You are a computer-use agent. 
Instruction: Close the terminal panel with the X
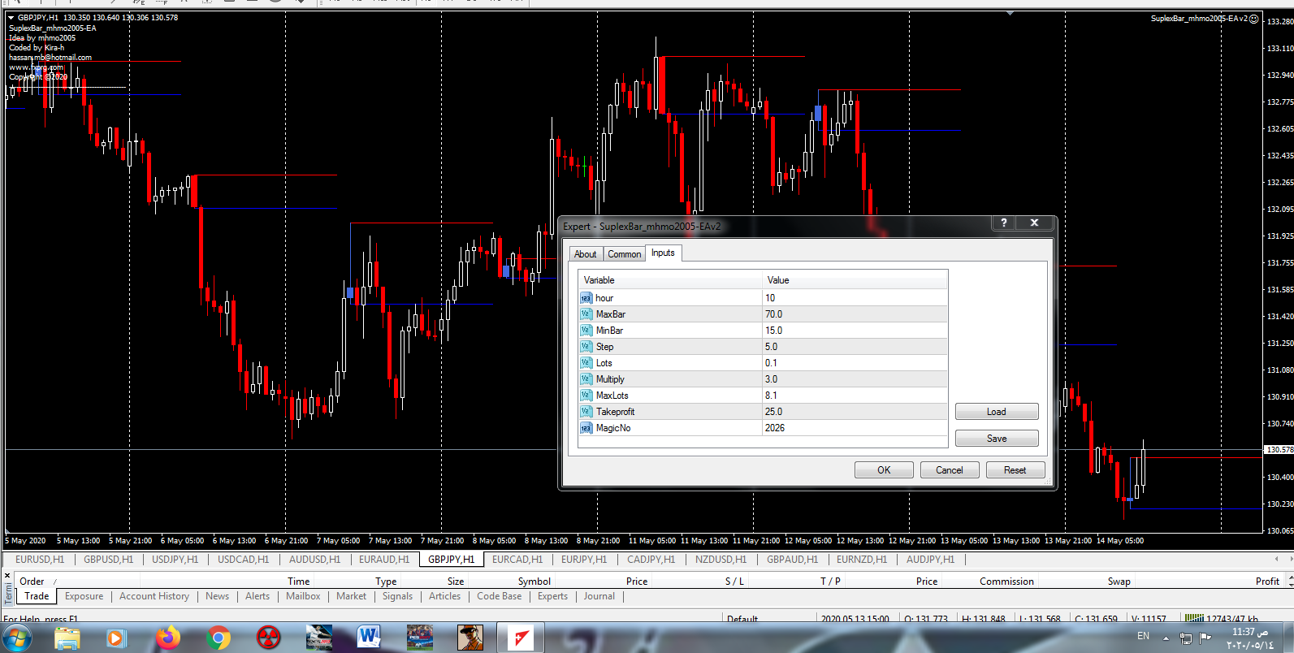(7, 576)
